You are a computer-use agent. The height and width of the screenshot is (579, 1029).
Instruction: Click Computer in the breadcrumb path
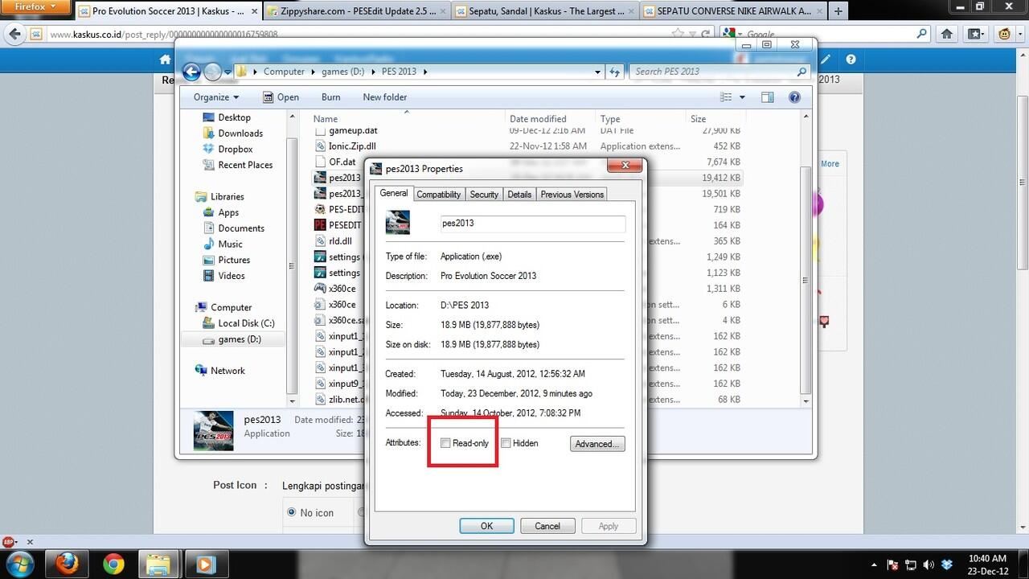click(284, 72)
